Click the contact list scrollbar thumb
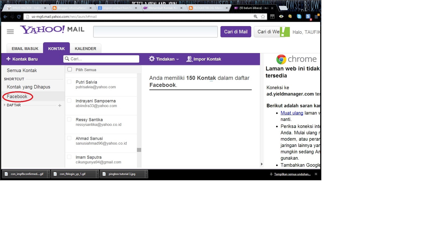This screenshot has height=247, width=423. coord(139,150)
